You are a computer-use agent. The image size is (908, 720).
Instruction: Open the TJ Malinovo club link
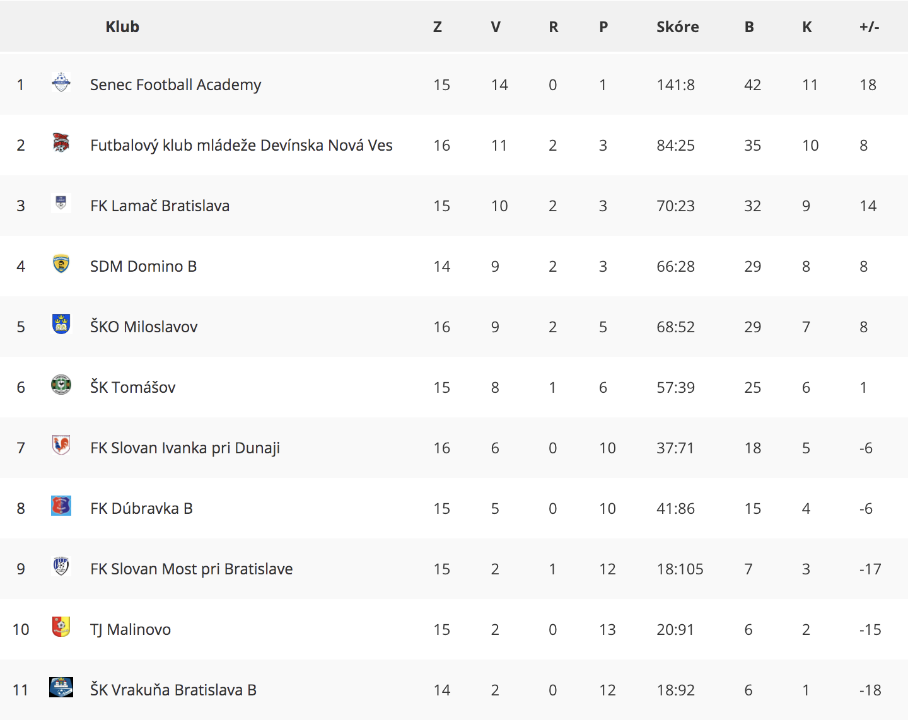(131, 630)
